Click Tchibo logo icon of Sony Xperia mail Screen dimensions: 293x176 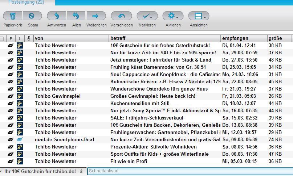click(20, 111)
